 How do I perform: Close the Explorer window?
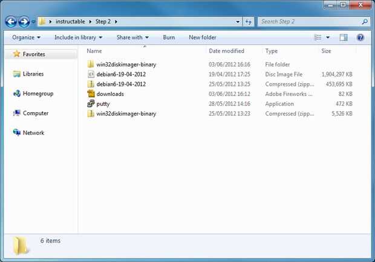point(360,5)
